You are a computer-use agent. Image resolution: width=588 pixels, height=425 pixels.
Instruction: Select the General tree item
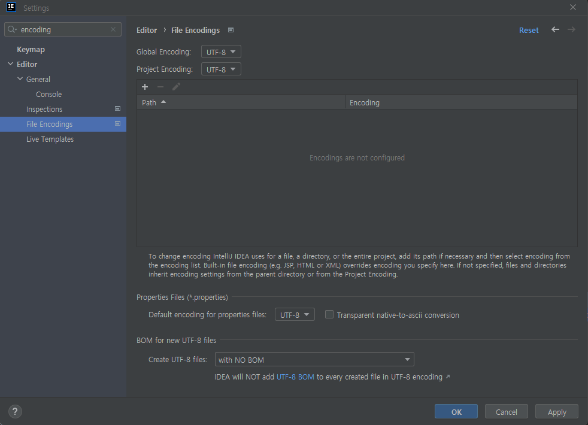tap(38, 80)
